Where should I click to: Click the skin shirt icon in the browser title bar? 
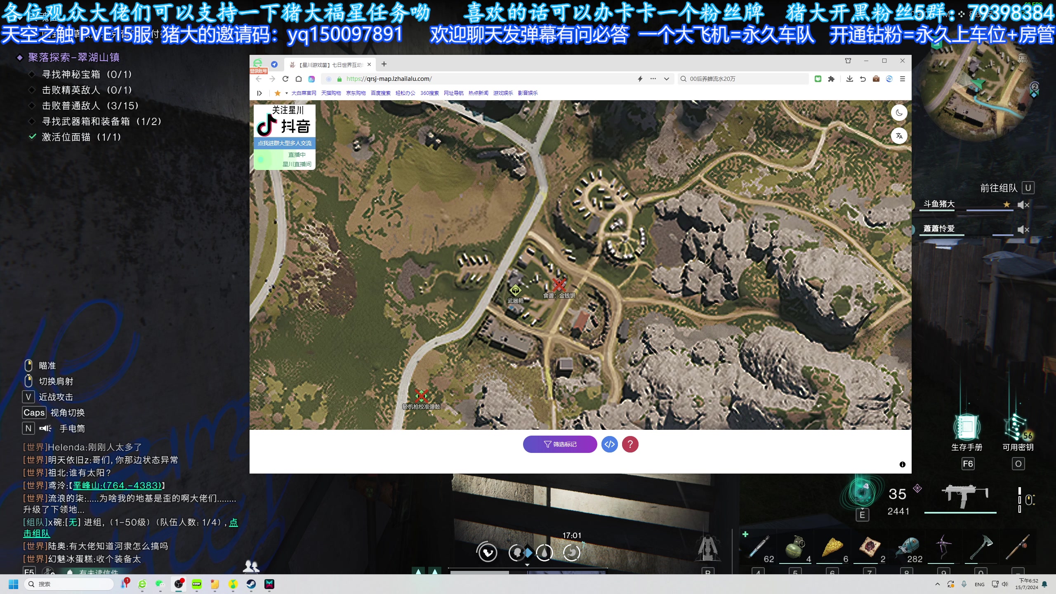pyautogui.click(x=848, y=61)
